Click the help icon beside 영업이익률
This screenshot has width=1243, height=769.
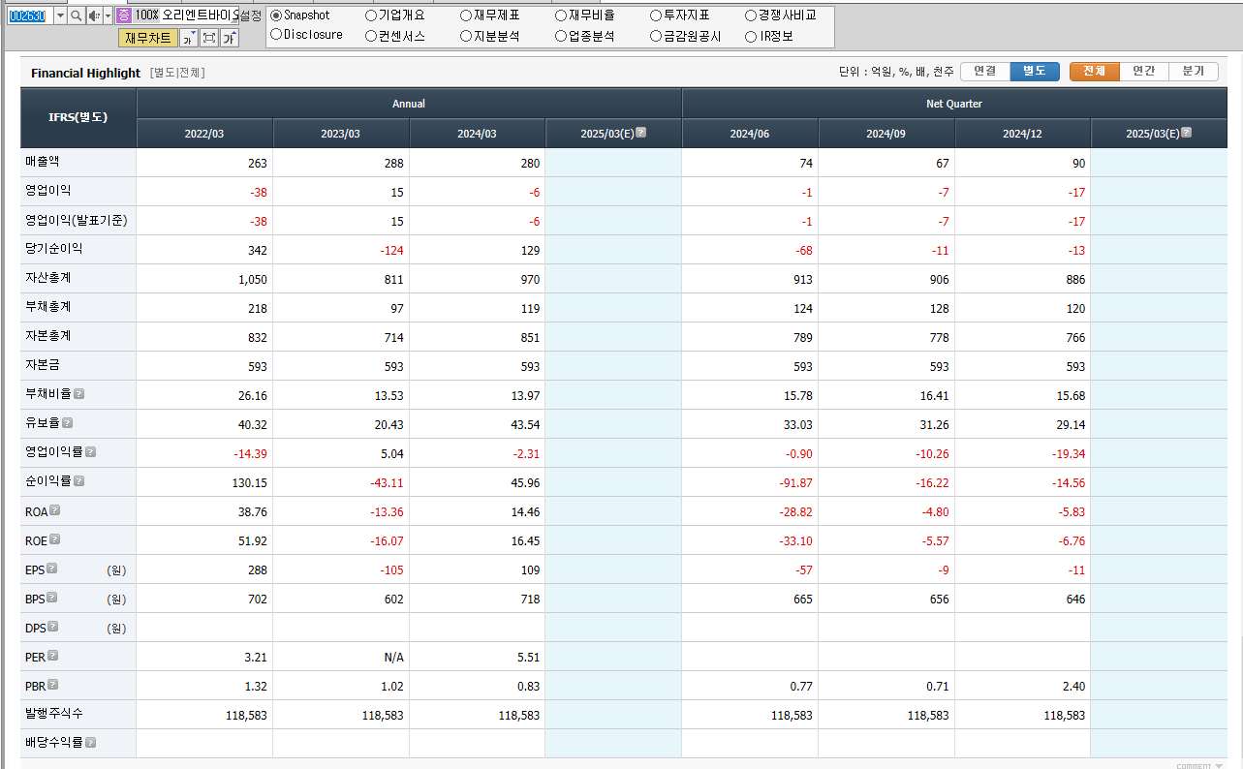(90, 452)
